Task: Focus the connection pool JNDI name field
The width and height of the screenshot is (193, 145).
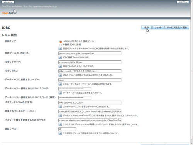Action: click(x=90, y=53)
